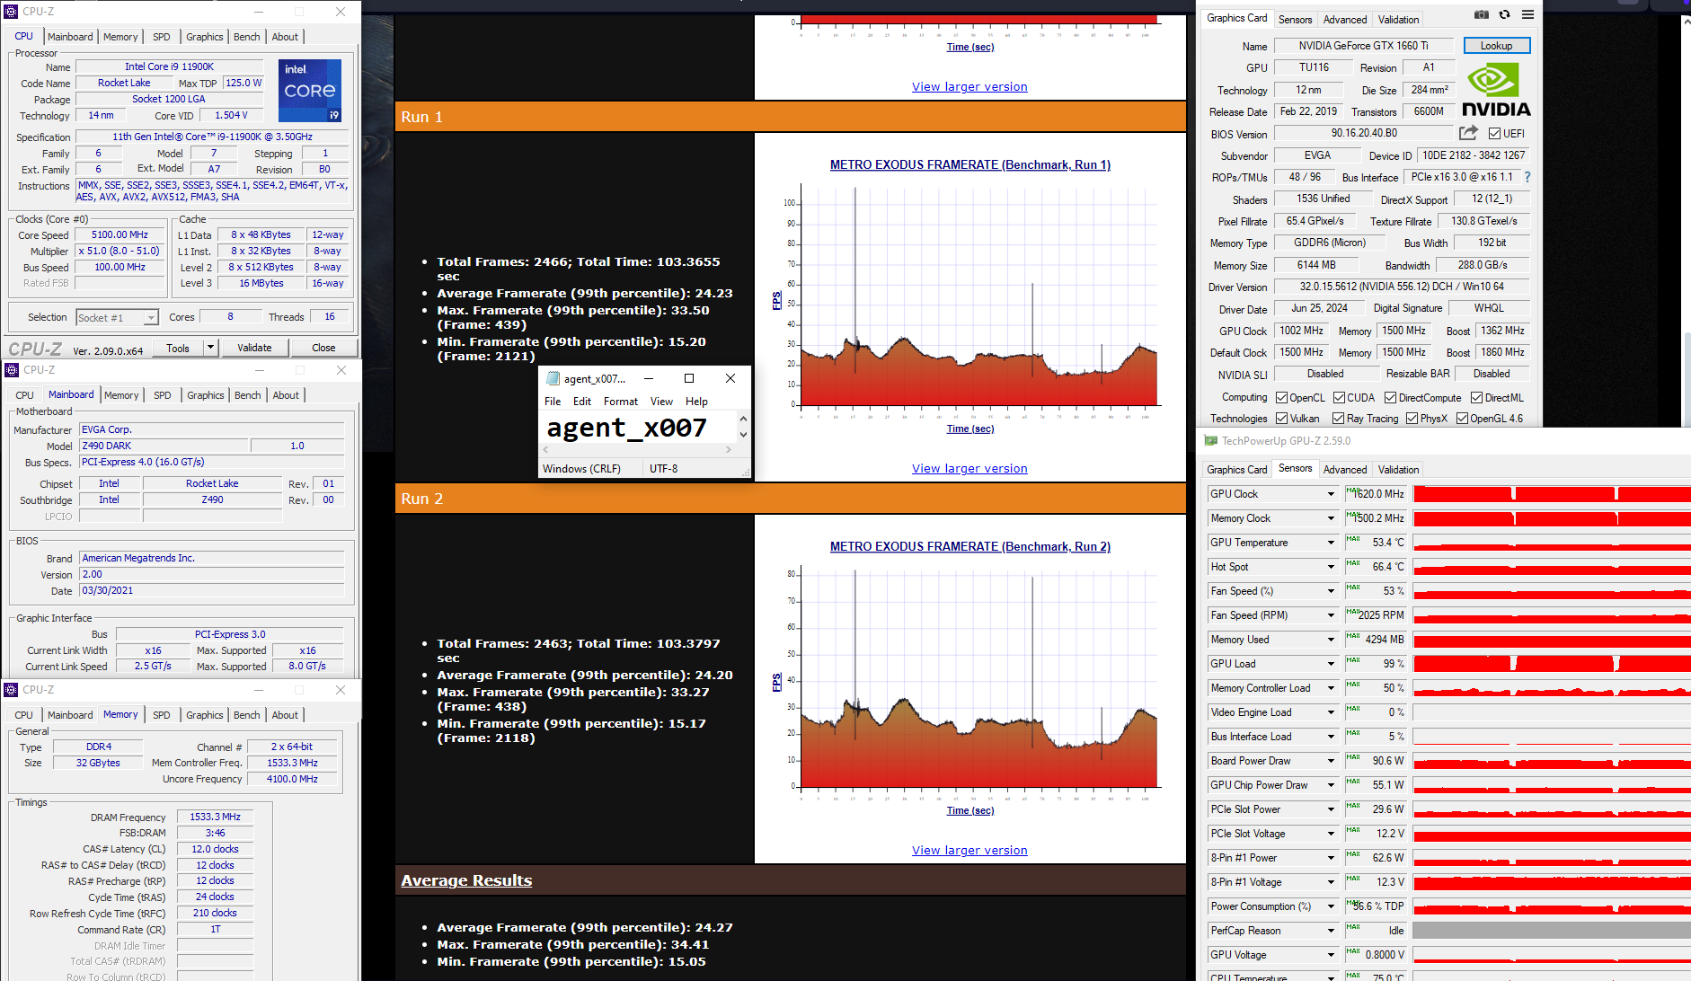Toggle the OpenGL 4.6 checkbox
The width and height of the screenshot is (1691, 981).
click(x=1462, y=419)
